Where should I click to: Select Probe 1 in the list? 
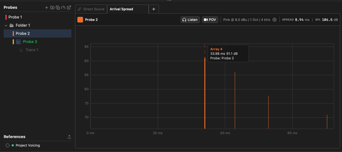pos(38,17)
